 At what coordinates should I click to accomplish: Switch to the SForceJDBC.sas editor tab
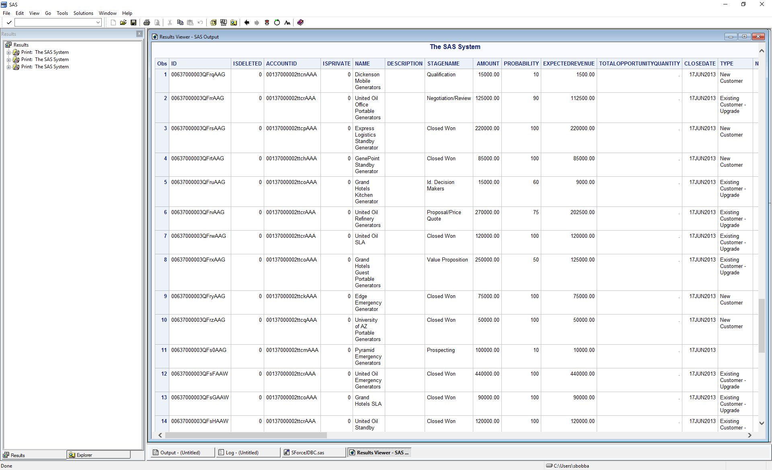308,453
